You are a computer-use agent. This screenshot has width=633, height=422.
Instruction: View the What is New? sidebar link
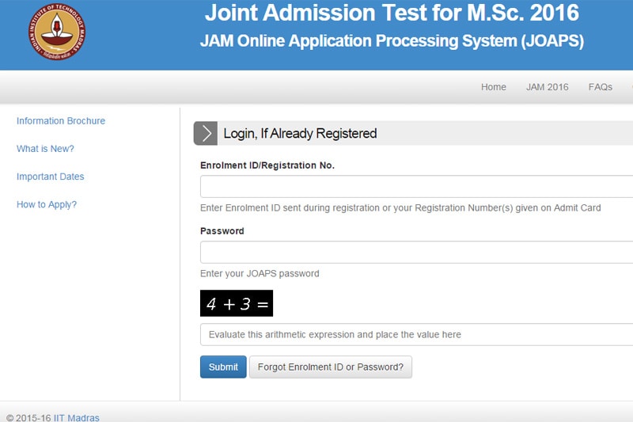(45, 149)
